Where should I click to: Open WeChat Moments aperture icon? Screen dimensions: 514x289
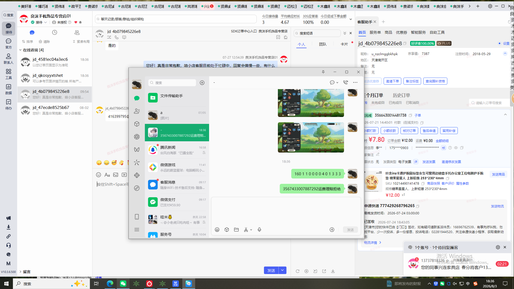(137, 137)
